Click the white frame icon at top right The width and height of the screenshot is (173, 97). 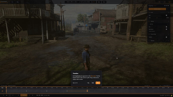[162, 2]
